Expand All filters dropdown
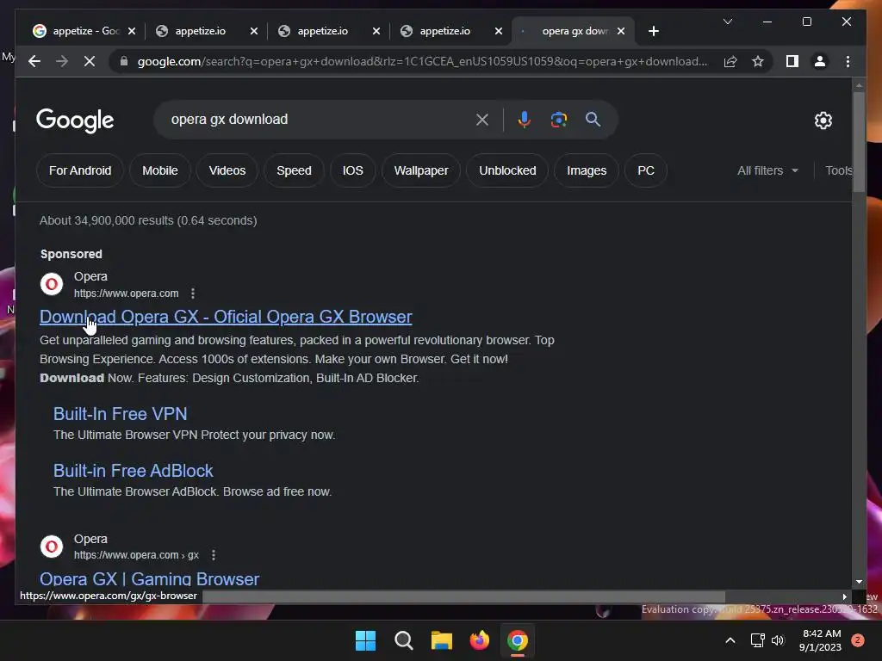 point(767,170)
